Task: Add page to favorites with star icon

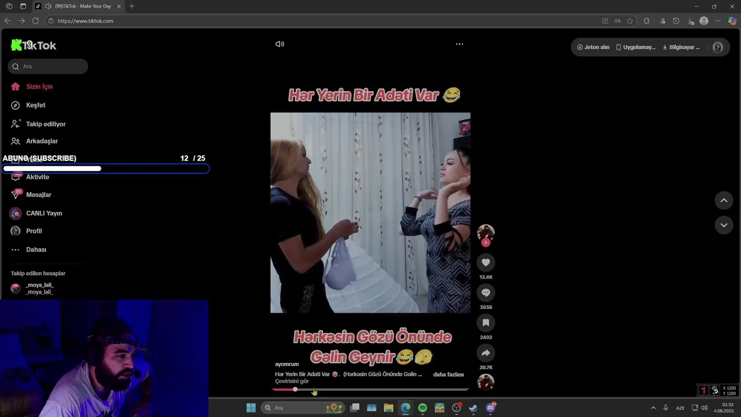Action: point(630,21)
